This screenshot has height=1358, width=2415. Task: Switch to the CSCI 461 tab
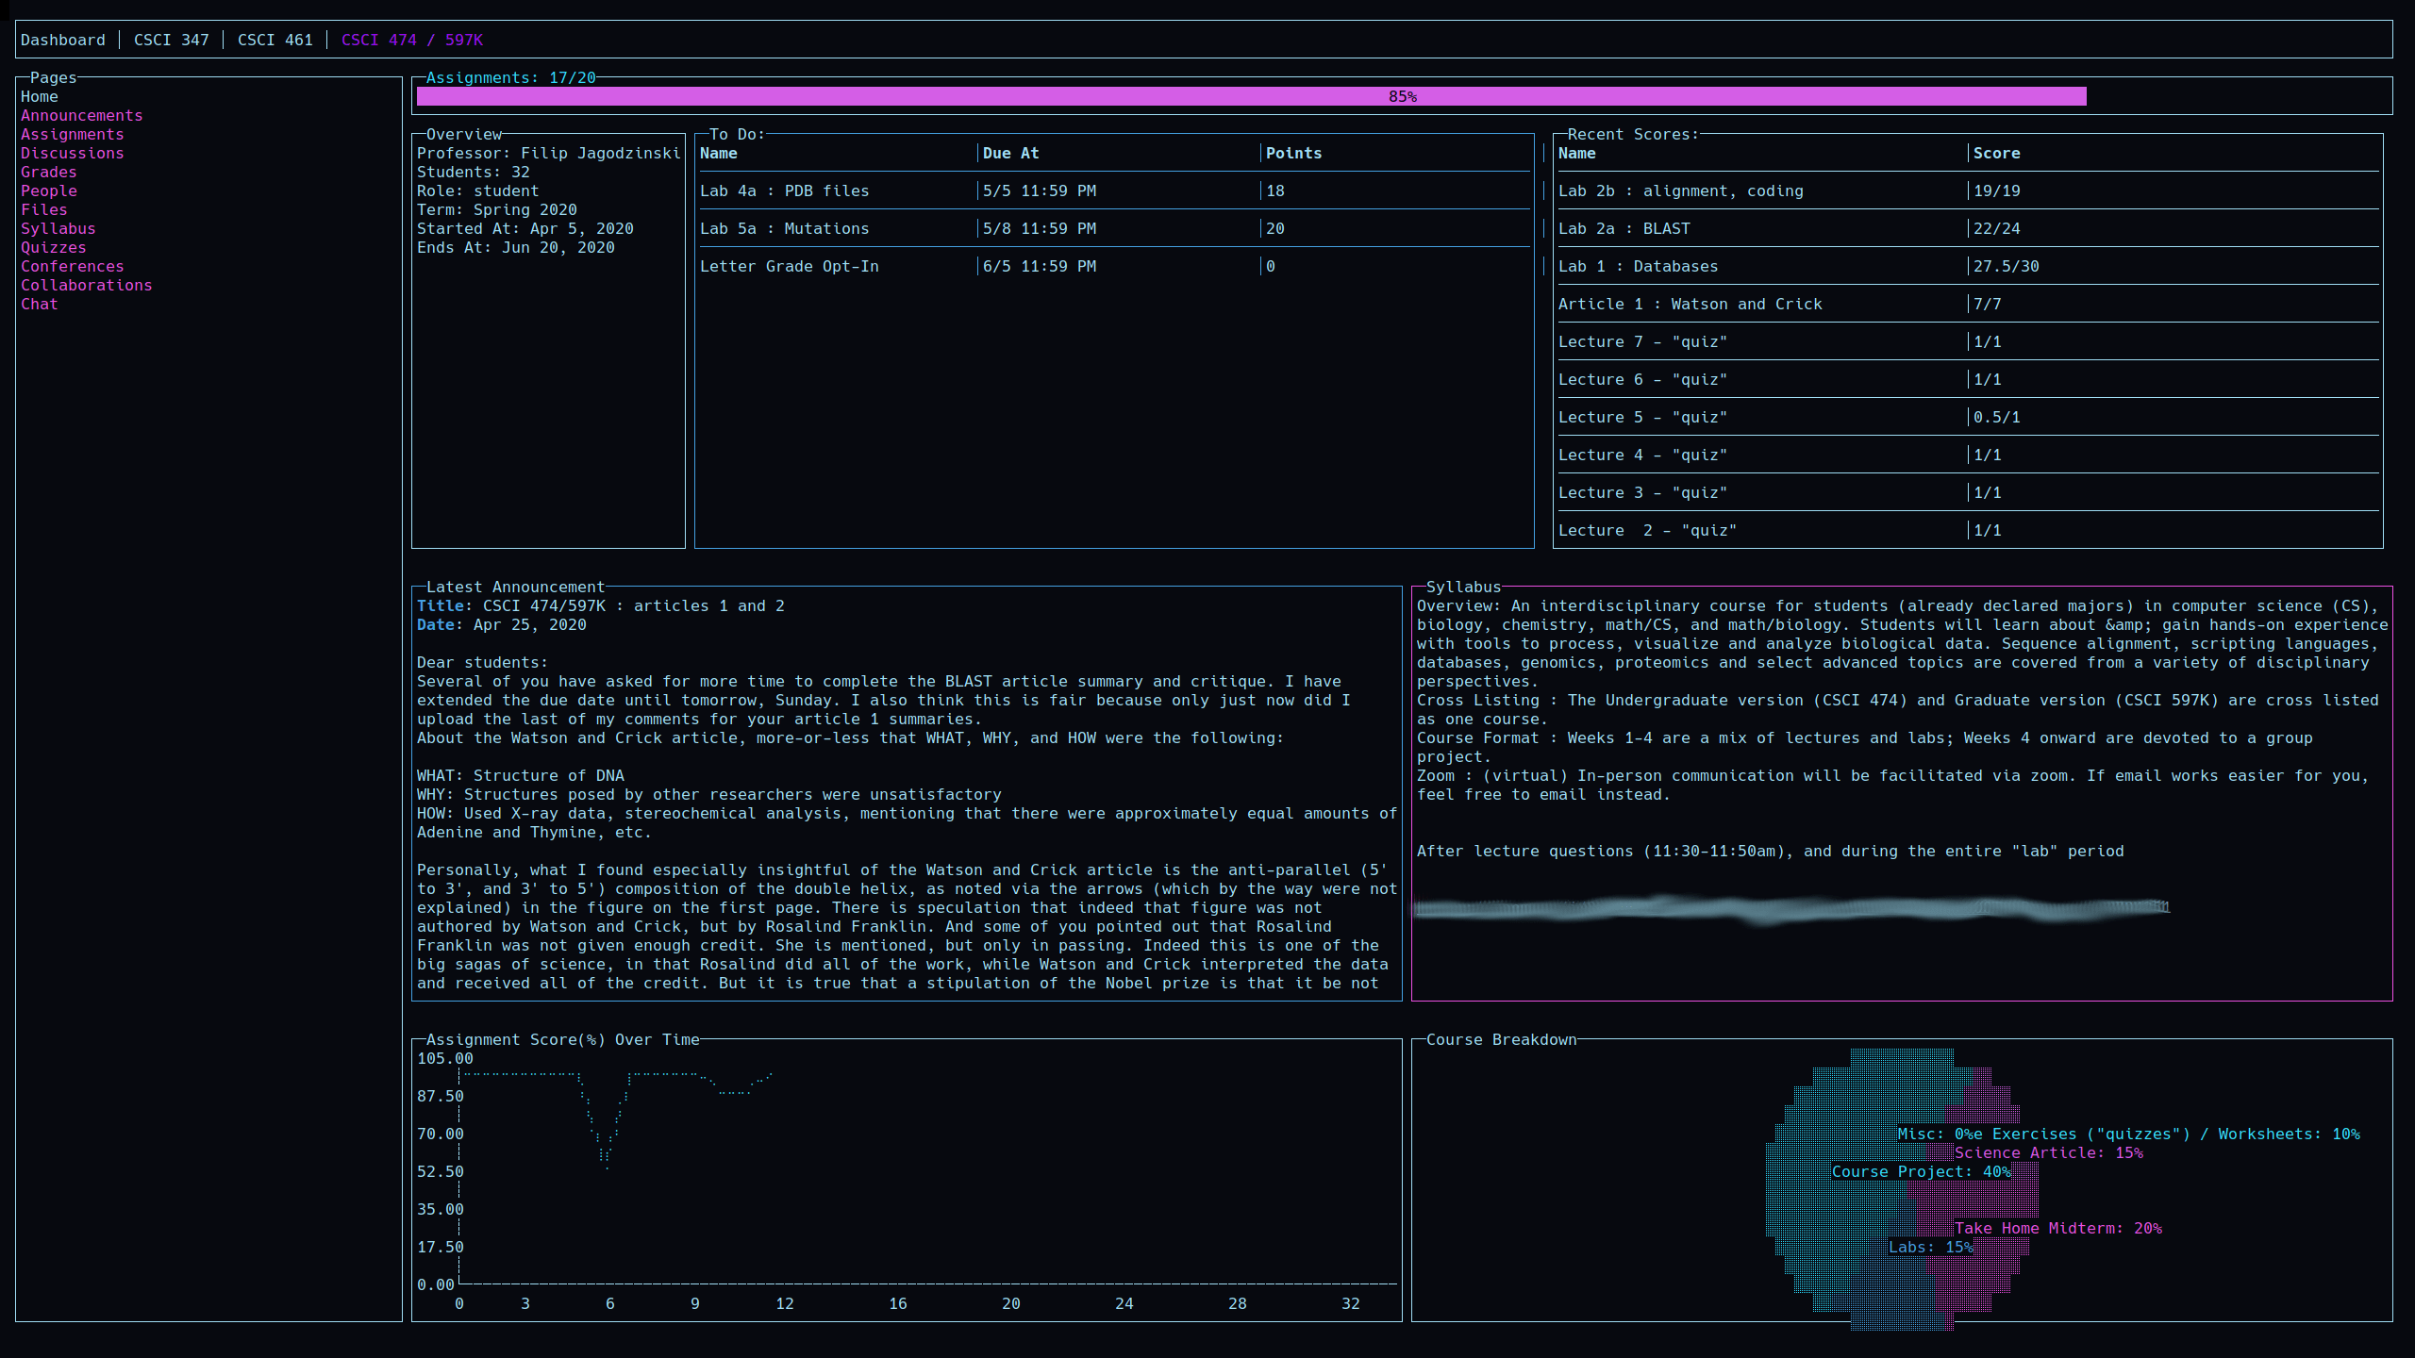click(275, 40)
